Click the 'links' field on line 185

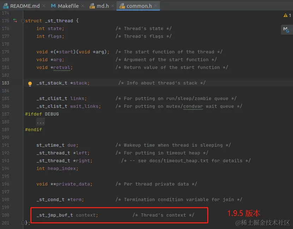coord(77,99)
